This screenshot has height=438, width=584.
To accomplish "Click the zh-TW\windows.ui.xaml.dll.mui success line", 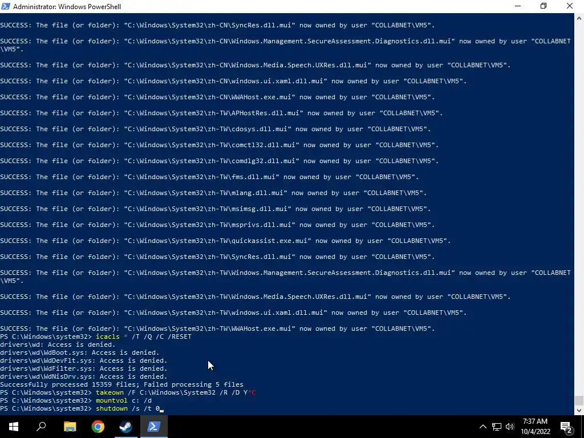I will click(233, 313).
